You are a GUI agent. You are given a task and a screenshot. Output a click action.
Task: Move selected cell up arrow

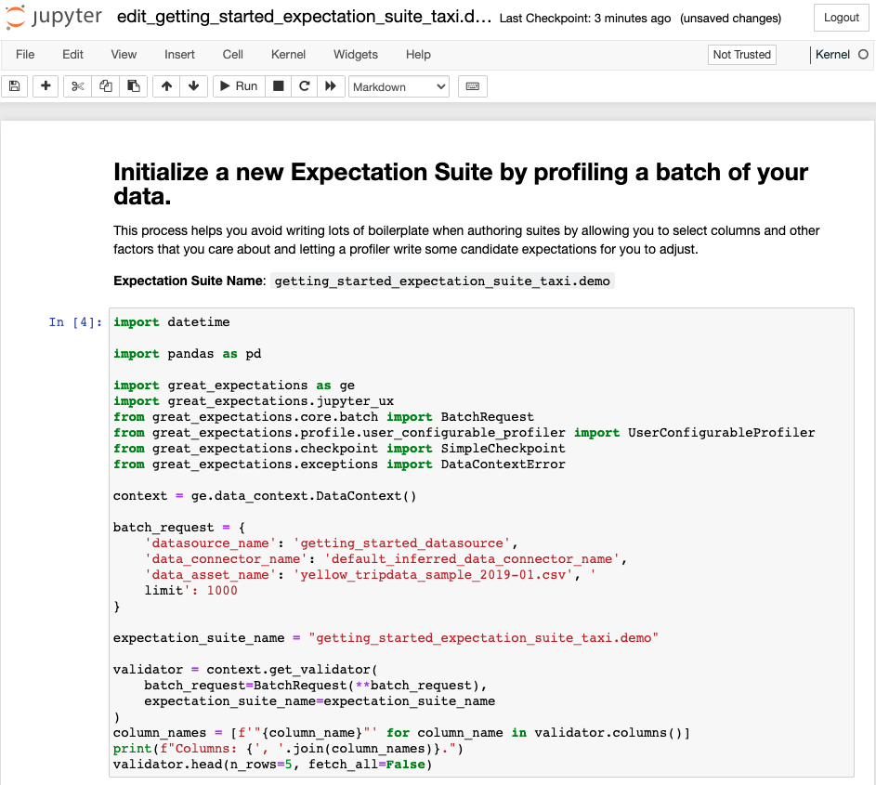pyautogui.click(x=166, y=86)
